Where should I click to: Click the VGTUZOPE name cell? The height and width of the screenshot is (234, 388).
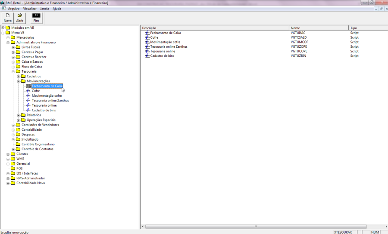(299, 46)
